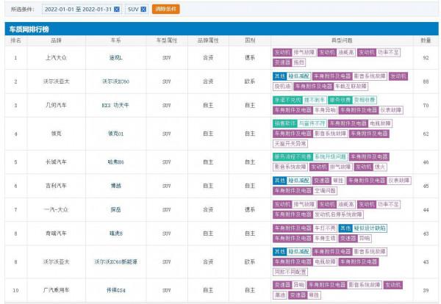Image resolution: width=441 pixels, height=304 pixels.
Task: Remove the SUV filter tag with its X icon
Action: click(144, 10)
